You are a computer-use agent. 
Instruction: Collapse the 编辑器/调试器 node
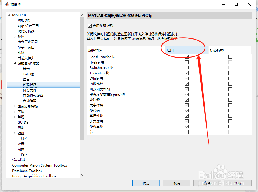click(14, 63)
